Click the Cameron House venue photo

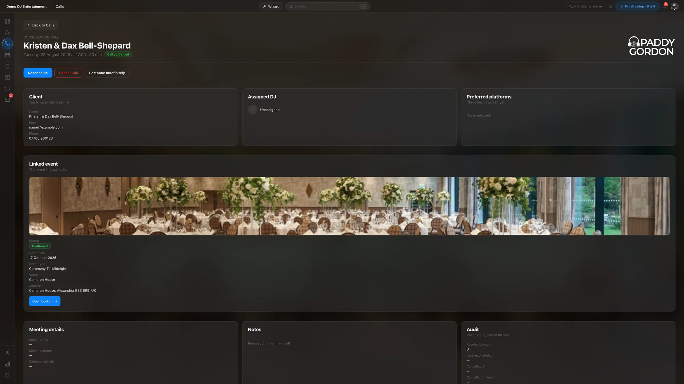[349, 206]
